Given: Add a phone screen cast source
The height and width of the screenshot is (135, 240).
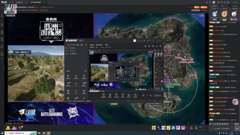Looking at the screenshot, I should click(x=116, y=95).
